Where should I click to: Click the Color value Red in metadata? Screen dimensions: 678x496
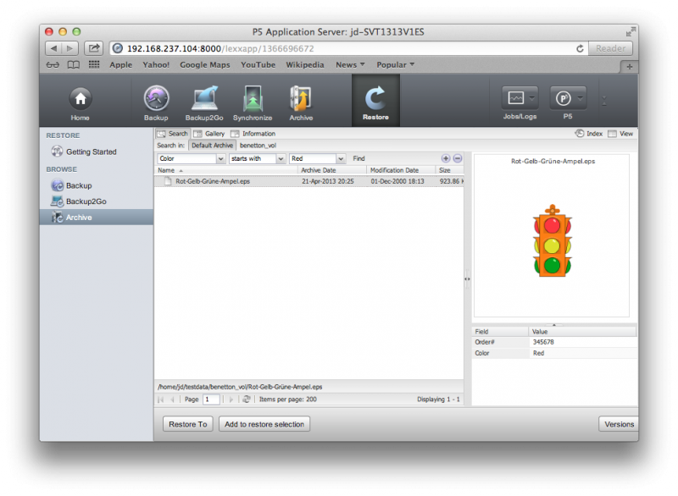[x=538, y=353]
